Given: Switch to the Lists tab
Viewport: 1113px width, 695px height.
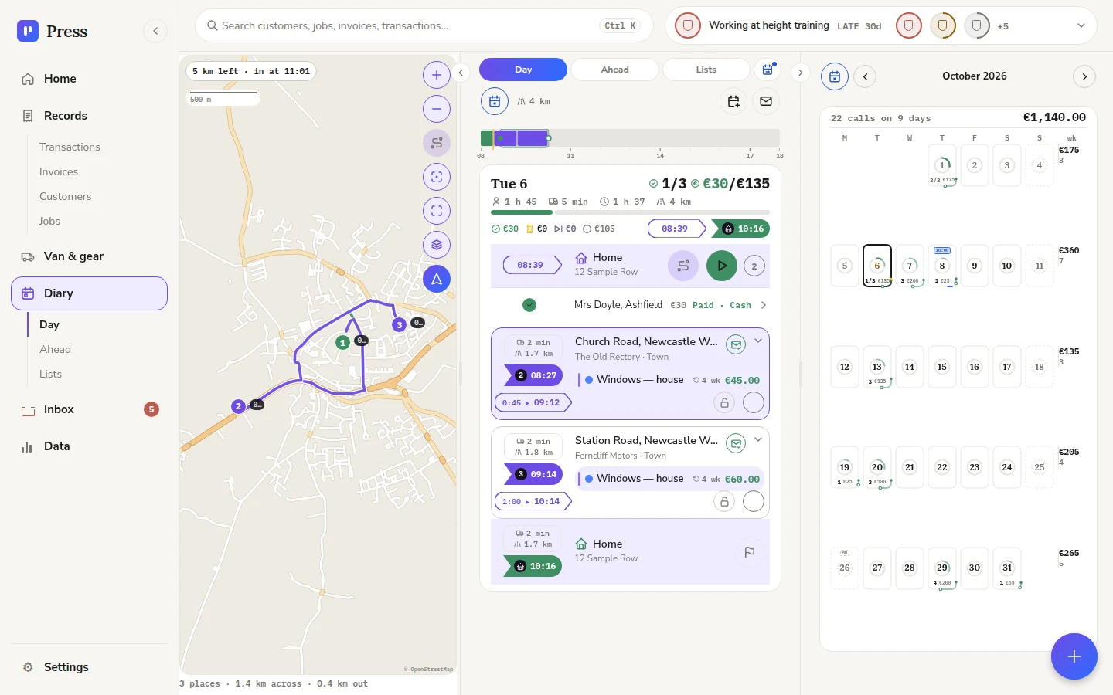Looking at the screenshot, I should click(706, 69).
